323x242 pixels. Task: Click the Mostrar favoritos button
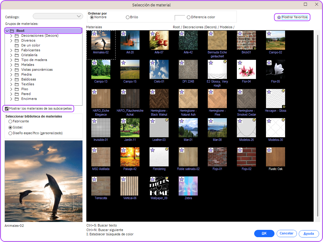(292, 17)
